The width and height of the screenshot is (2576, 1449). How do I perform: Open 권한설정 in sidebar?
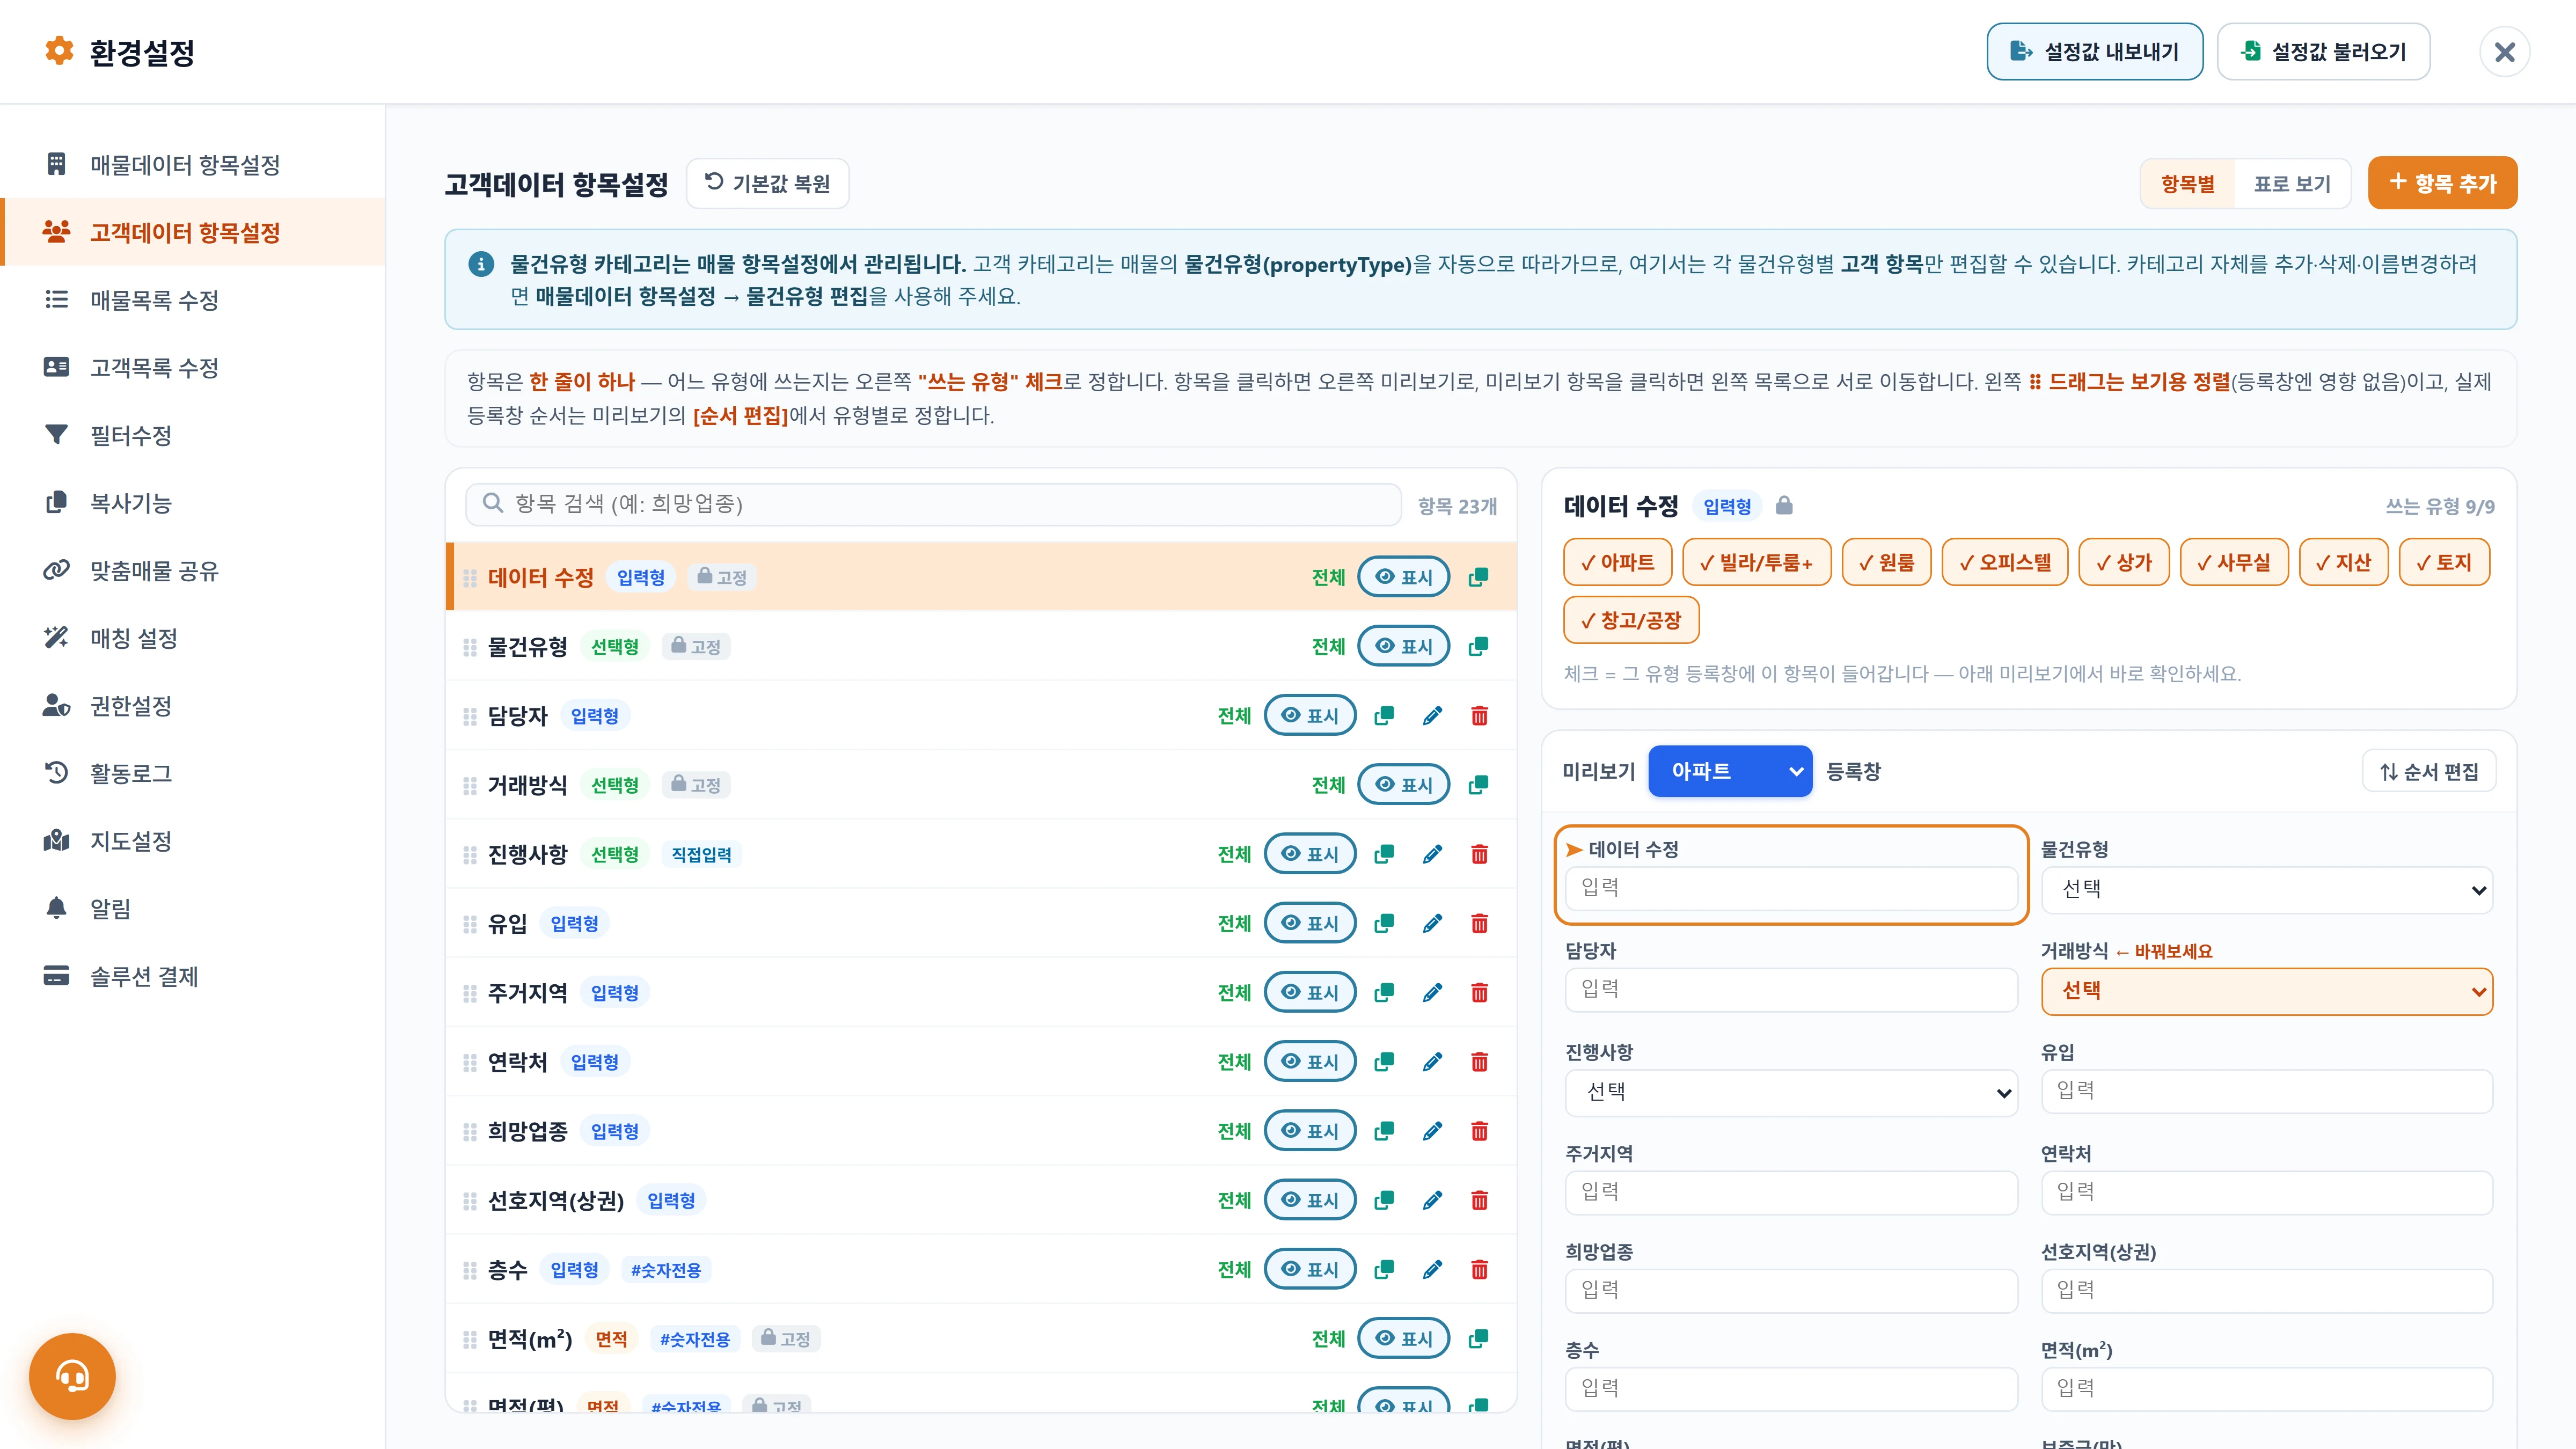(193, 706)
